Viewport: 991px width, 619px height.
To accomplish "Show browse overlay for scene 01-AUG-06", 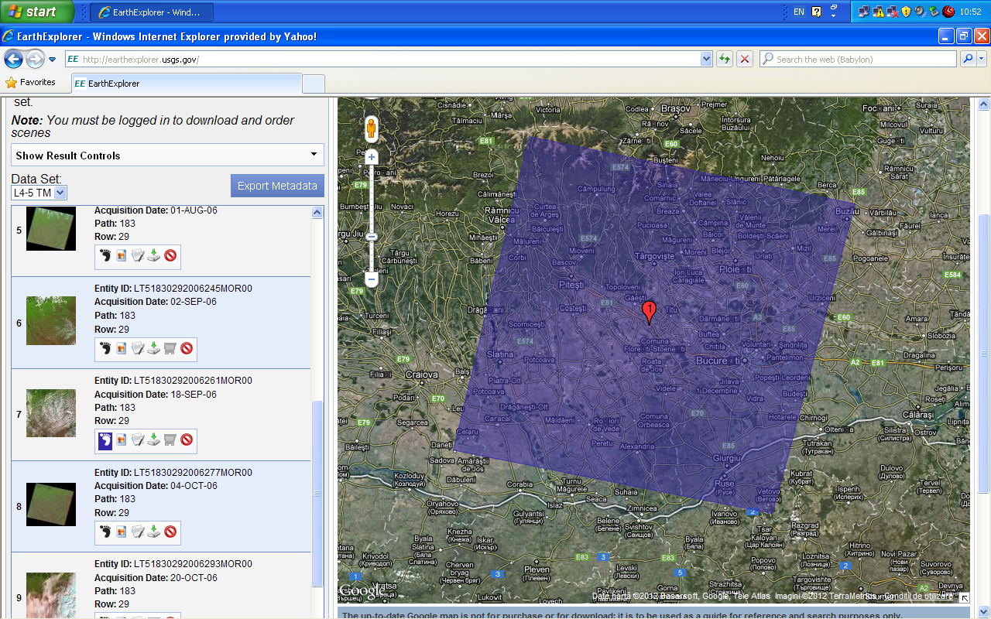I will pyautogui.click(x=122, y=255).
